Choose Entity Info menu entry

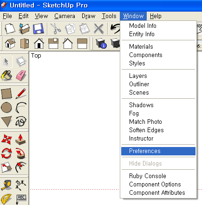158,34
